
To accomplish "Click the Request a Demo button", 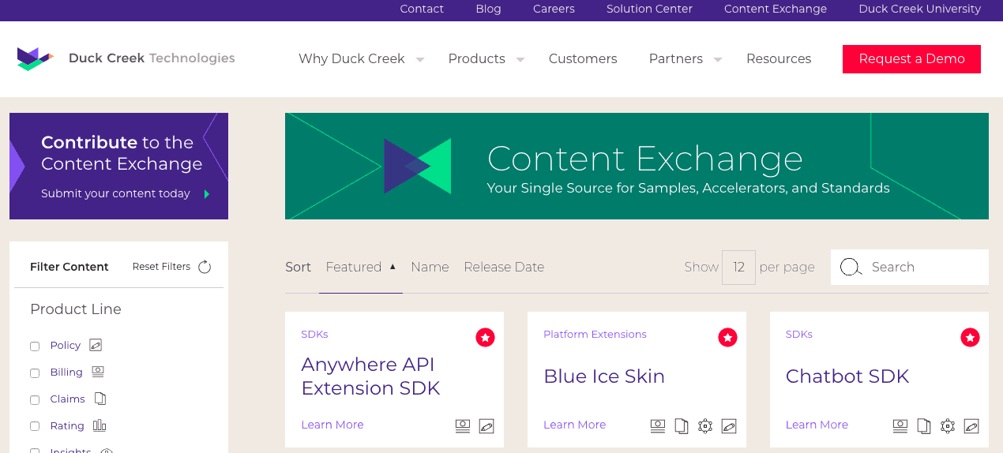I will point(911,59).
